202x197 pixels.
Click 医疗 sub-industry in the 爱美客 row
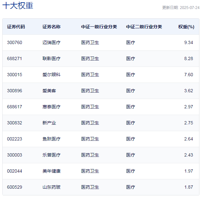point(130,91)
